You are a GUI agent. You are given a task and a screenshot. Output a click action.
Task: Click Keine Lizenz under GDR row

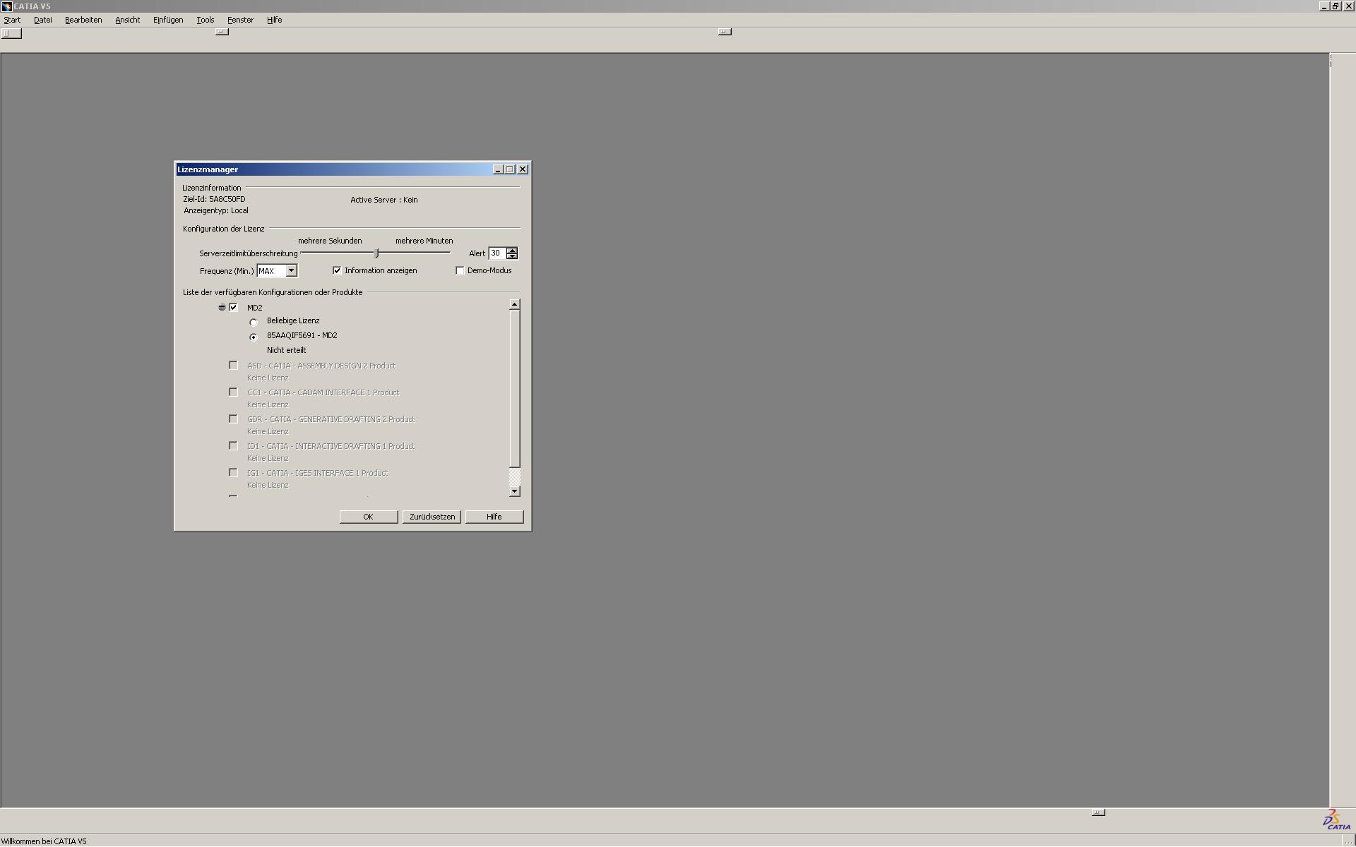tap(268, 431)
